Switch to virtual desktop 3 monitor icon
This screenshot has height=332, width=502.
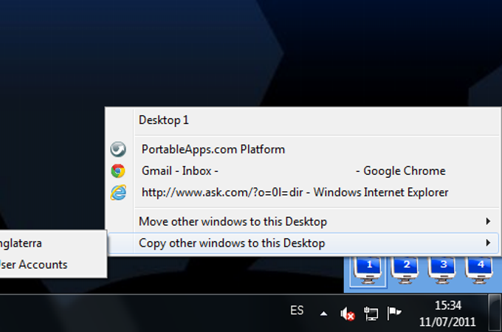pyautogui.click(x=443, y=272)
